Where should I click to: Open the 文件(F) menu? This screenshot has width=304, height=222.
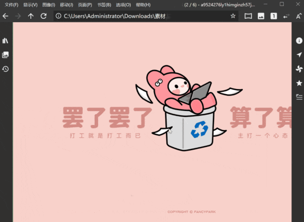(12, 5)
